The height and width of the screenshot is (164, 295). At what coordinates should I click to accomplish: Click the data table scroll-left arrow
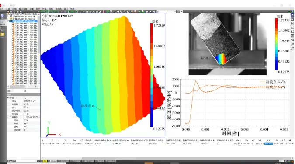point(42,158)
